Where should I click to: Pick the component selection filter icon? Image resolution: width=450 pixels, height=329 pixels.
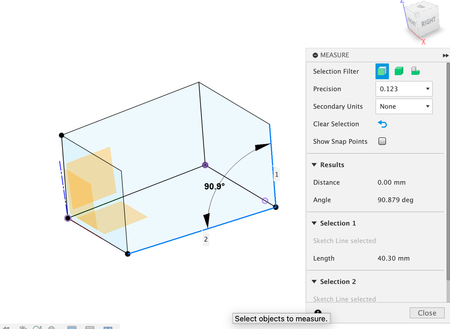tap(415, 71)
